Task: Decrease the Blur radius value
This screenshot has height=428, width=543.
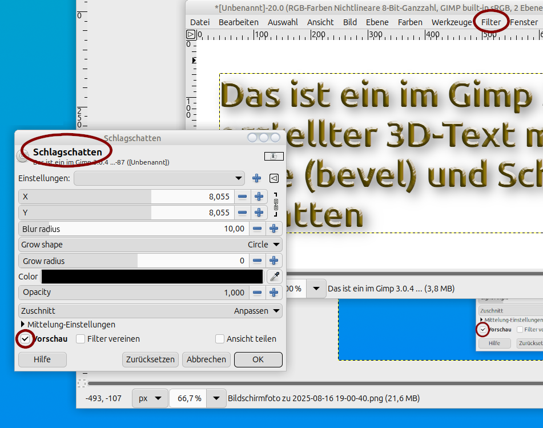Action: tap(258, 229)
